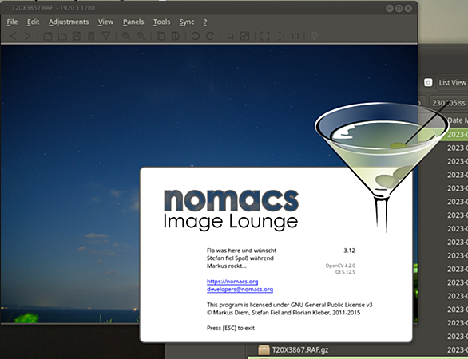Click the 'Press [ESC] to exit' text
The image size is (468, 359).
[x=231, y=328]
